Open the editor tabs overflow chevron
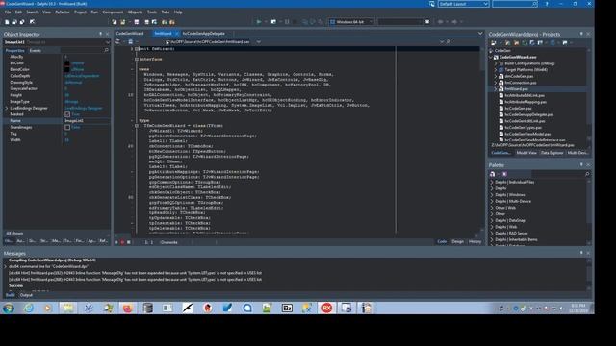 [x=480, y=34]
